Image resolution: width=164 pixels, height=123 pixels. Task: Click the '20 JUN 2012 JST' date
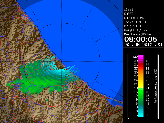[x=143, y=45]
